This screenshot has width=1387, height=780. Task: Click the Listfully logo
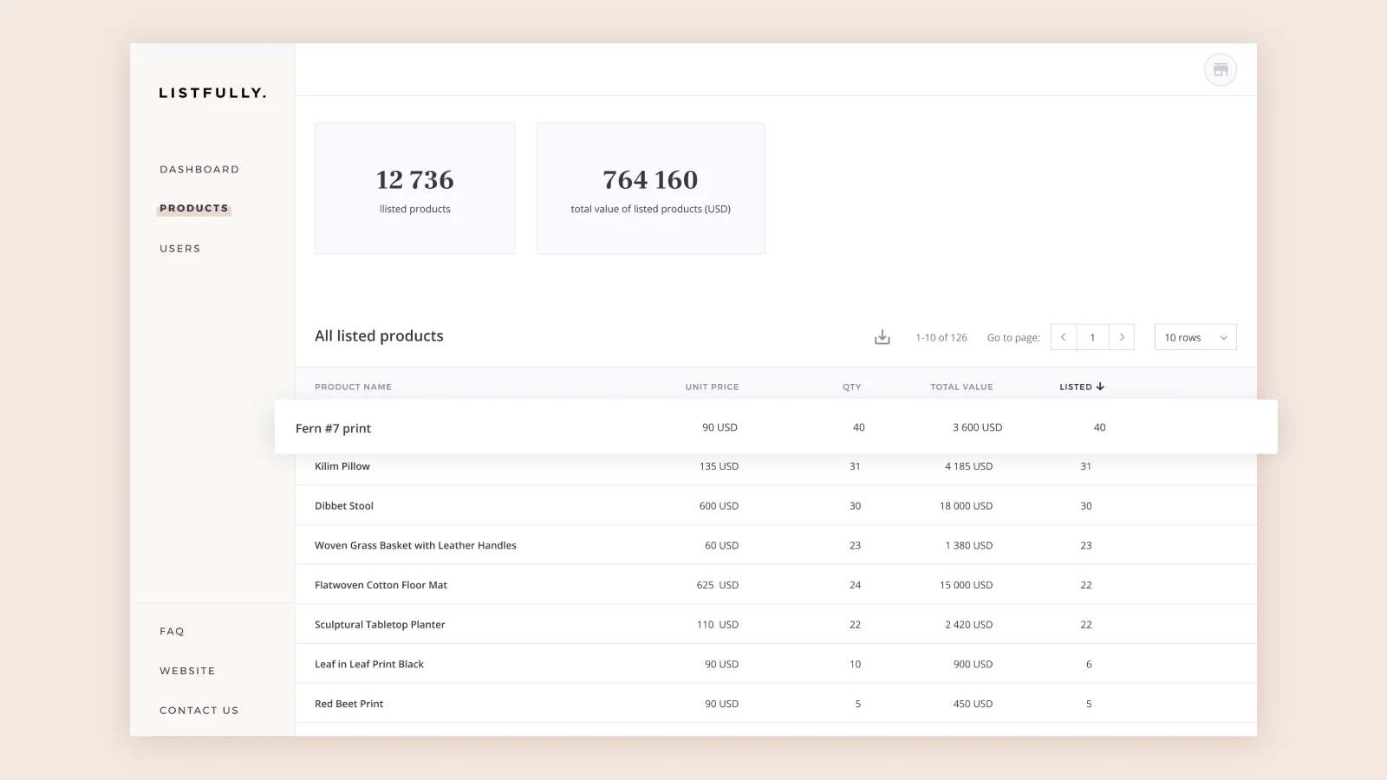(x=212, y=93)
